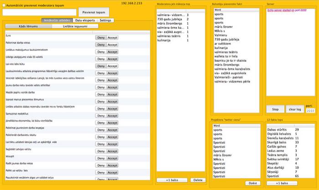This screenshot has width=319, height=190.
Task: Select valmiera-bmx ka... in moderator top
Action: point(180,28)
